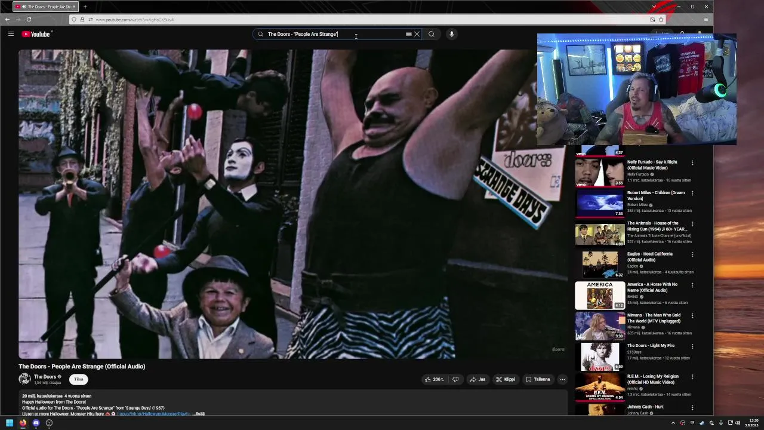
Task: Save video with Tallenna button
Action: [538, 379]
